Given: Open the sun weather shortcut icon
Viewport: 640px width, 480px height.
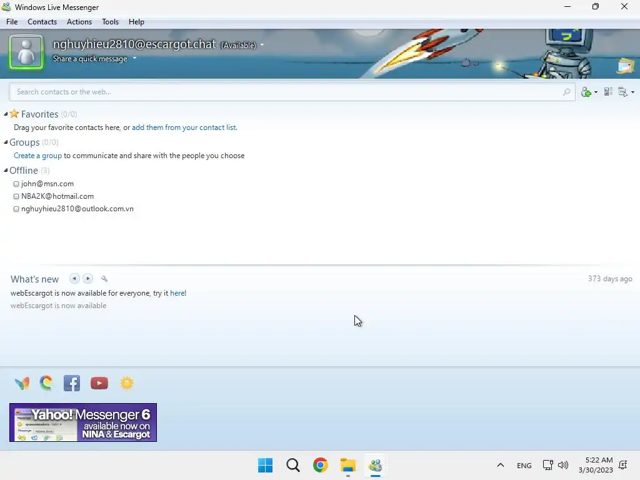Looking at the screenshot, I should pos(127,383).
